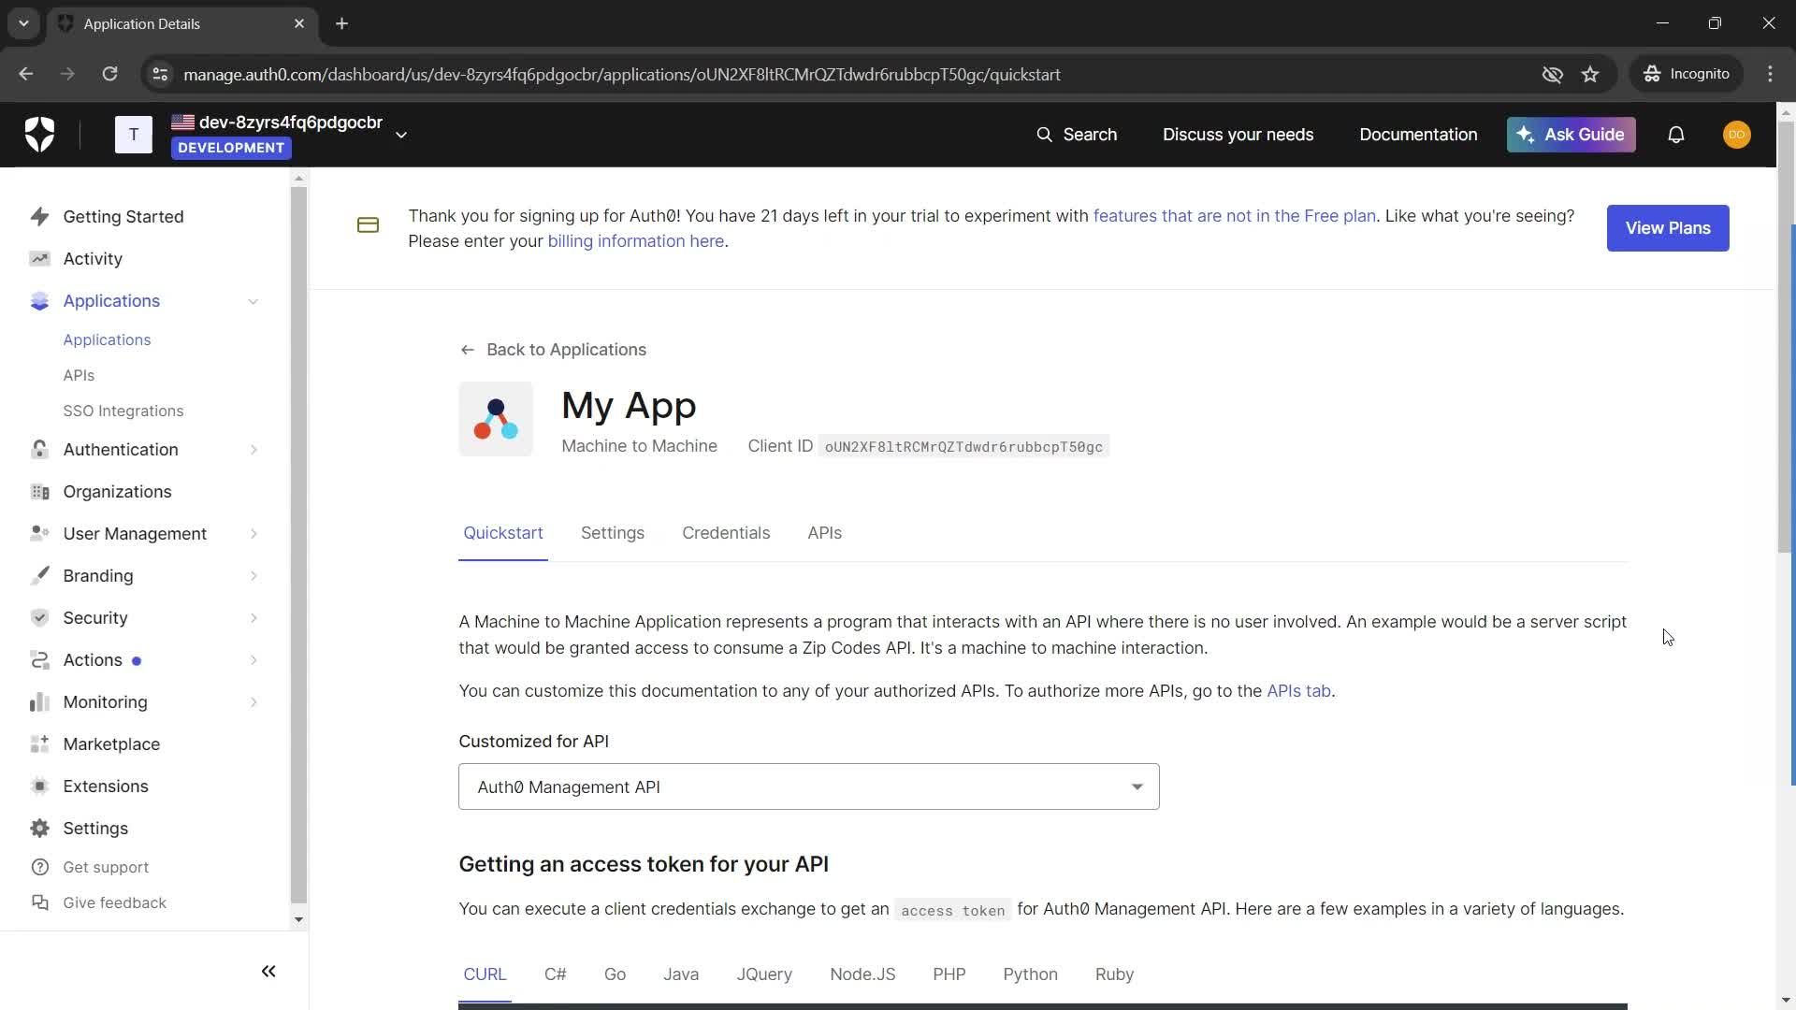This screenshot has height=1010, width=1796.
Task: Expand the Actions section chevron
Action: tap(253, 660)
